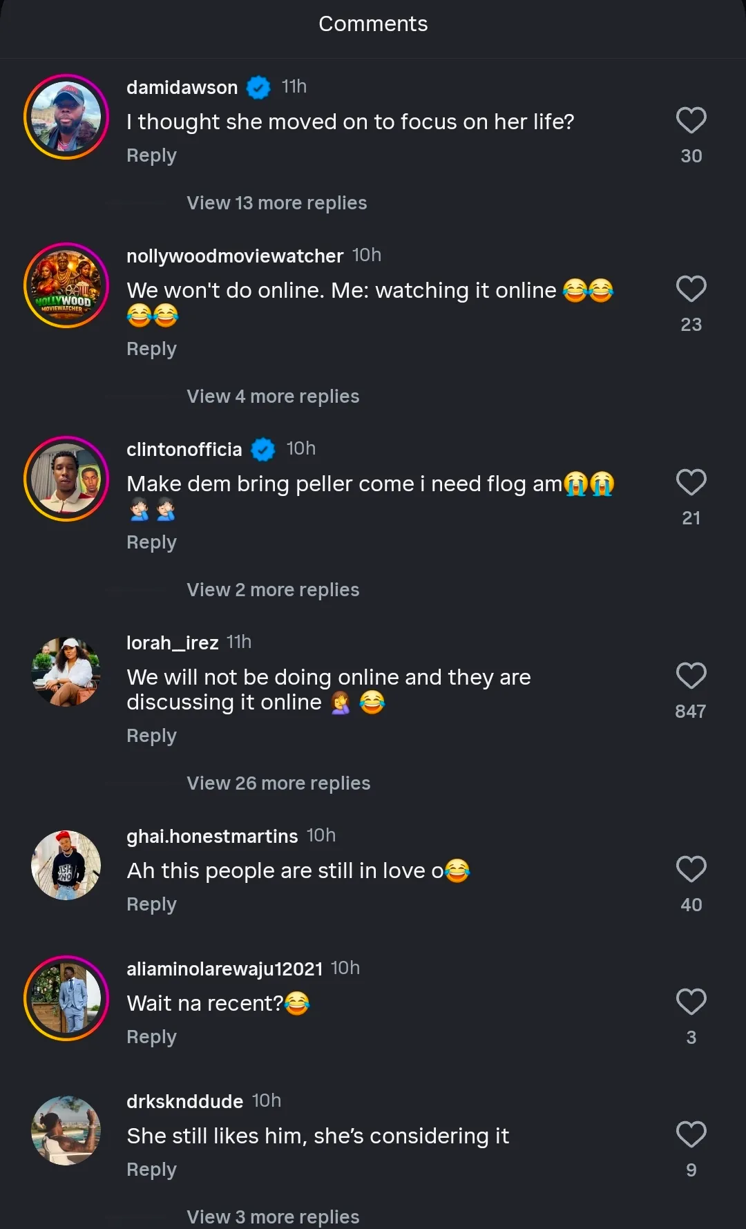This screenshot has height=1229, width=746.
Task: Like drksknddude's comment
Action: click(691, 1135)
